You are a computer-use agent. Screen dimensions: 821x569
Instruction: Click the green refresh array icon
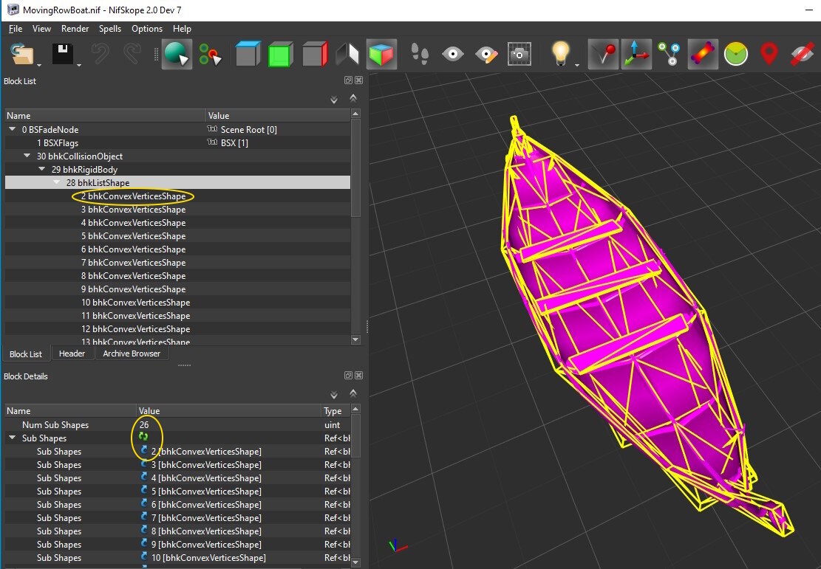point(143,438)
